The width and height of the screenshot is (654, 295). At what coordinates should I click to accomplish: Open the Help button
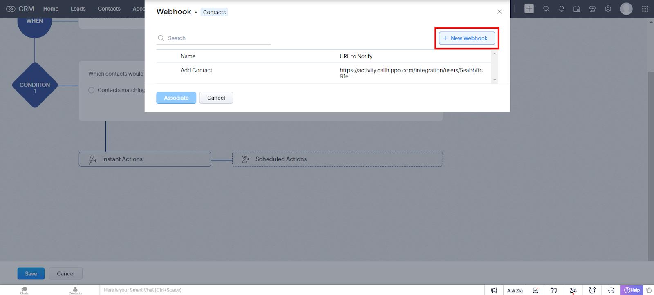pyautogui.click(x=632, y=290)
